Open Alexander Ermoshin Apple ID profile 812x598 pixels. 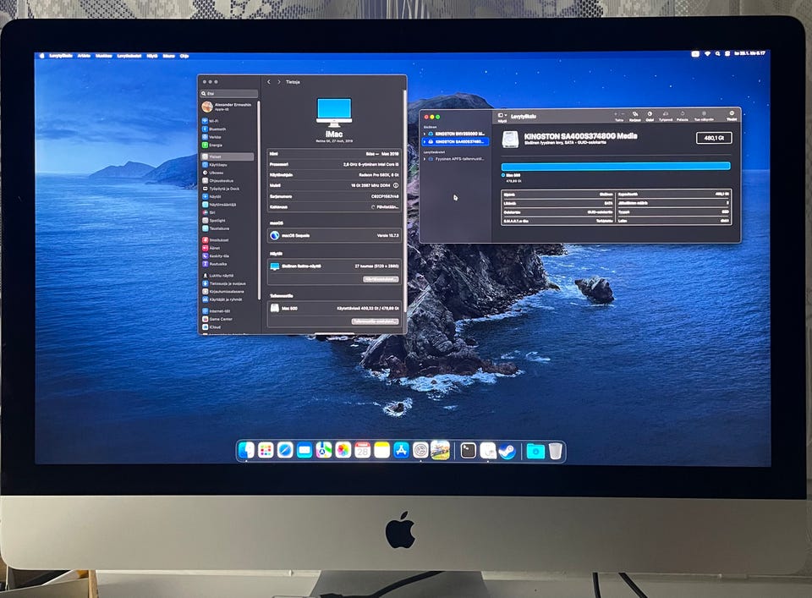pos(228,107)
